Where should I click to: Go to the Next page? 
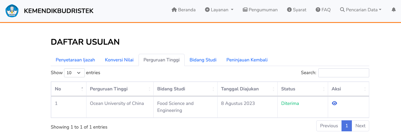point(360,126)
